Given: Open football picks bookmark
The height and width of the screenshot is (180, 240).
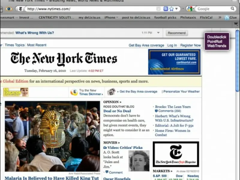Looking at the screenshot, I should [165, 17].
